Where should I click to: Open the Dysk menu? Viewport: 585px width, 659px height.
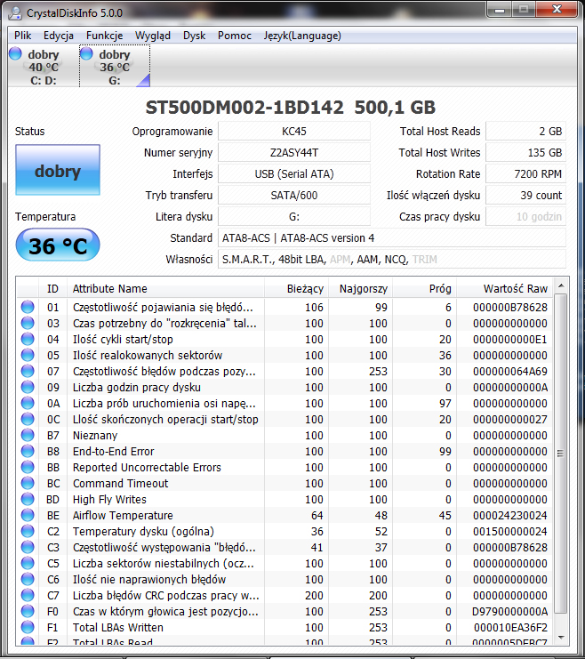point(194,36)
